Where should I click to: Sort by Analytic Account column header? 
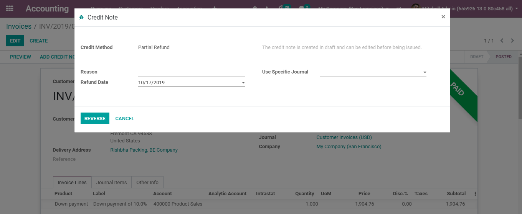pos(227,193)
